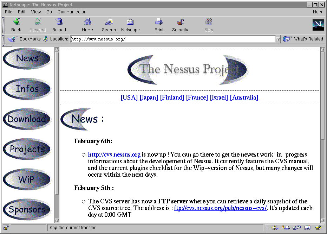327x234 pixels.
Task: Open Navigator component in status bar
Action: pyautogui.click(x=275, y=228)
